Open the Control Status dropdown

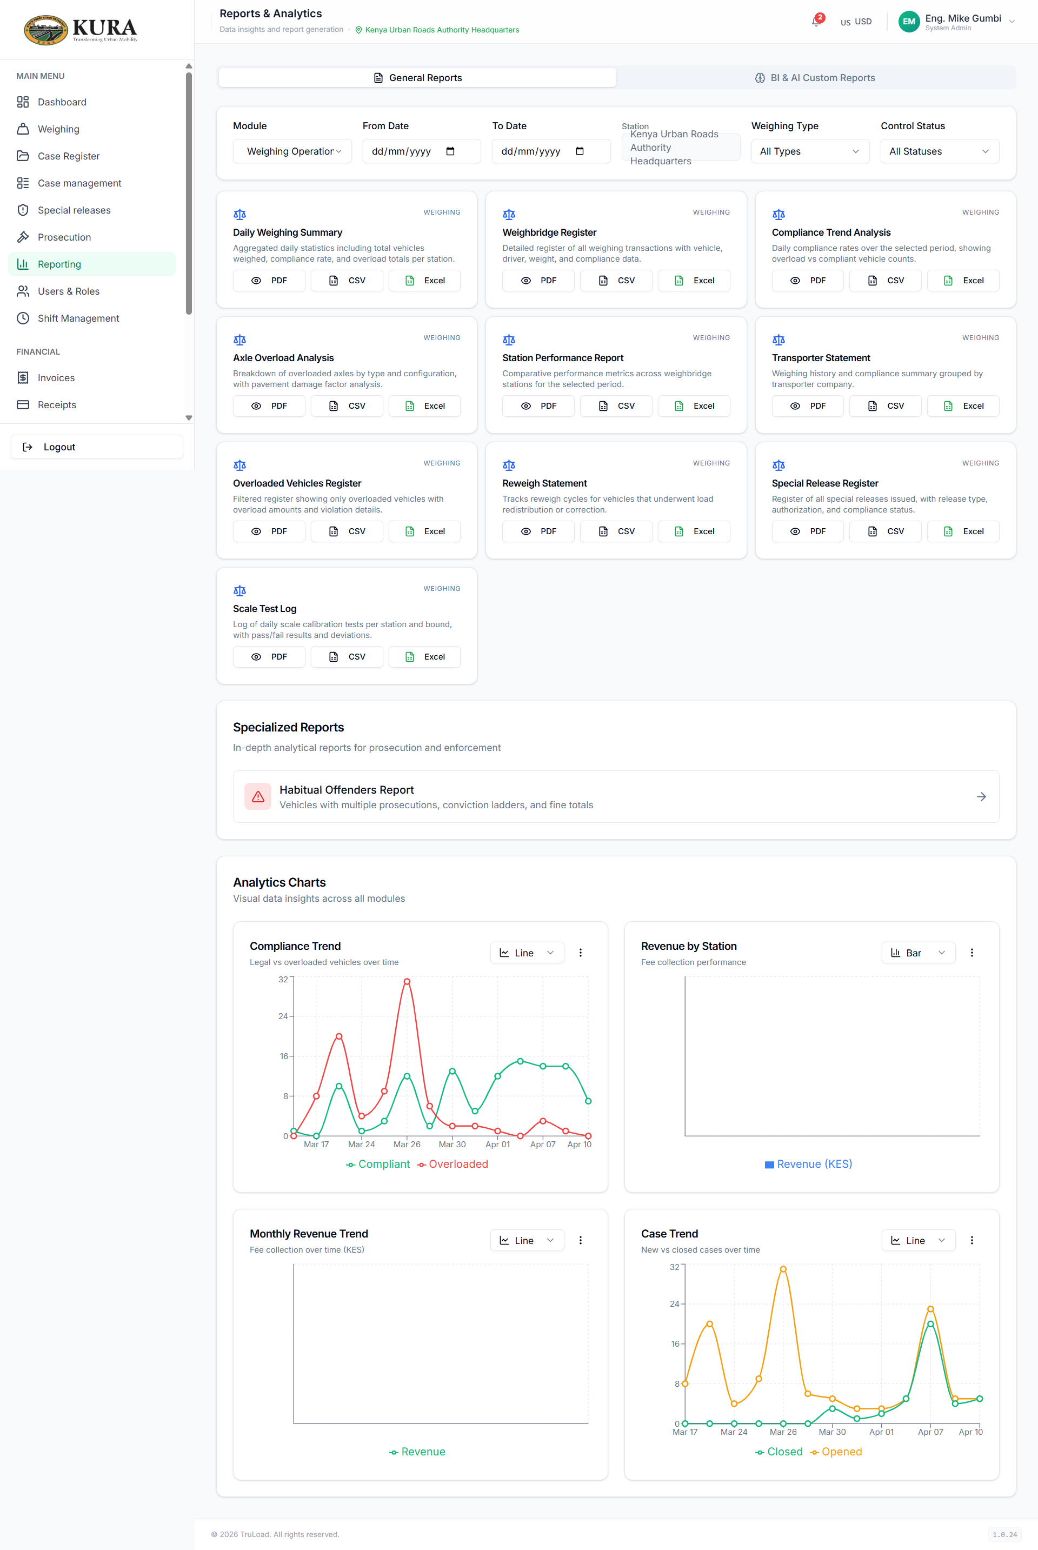[x=940, y=151]
